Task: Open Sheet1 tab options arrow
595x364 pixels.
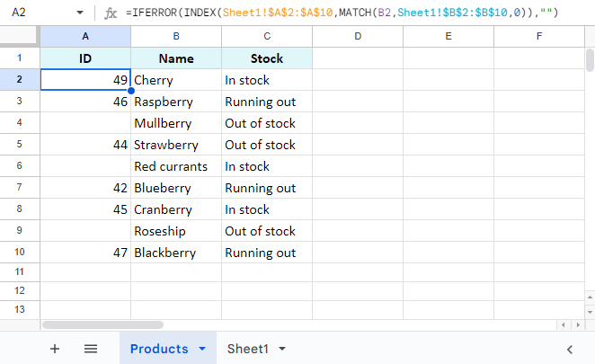Action: coord(282,349)
